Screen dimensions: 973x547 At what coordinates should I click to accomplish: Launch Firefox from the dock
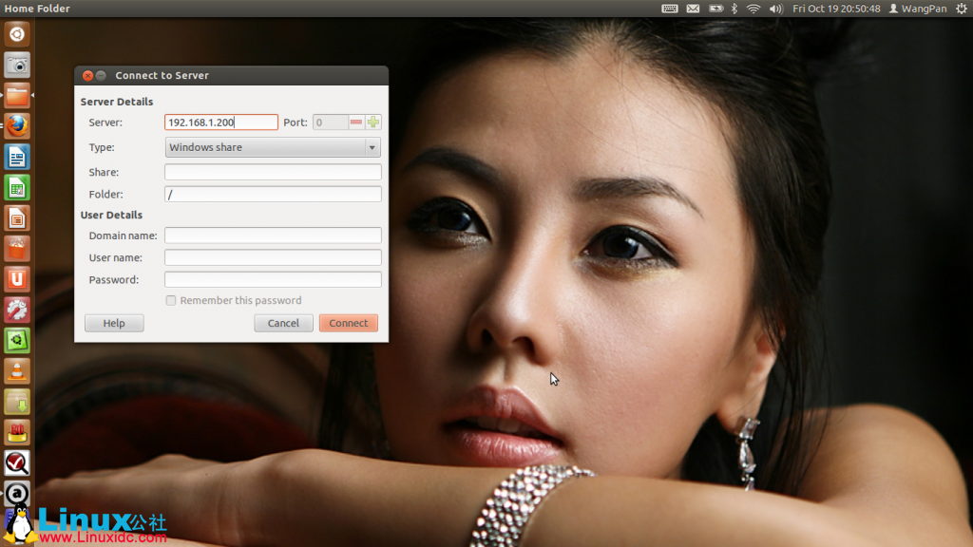(17, 126)
